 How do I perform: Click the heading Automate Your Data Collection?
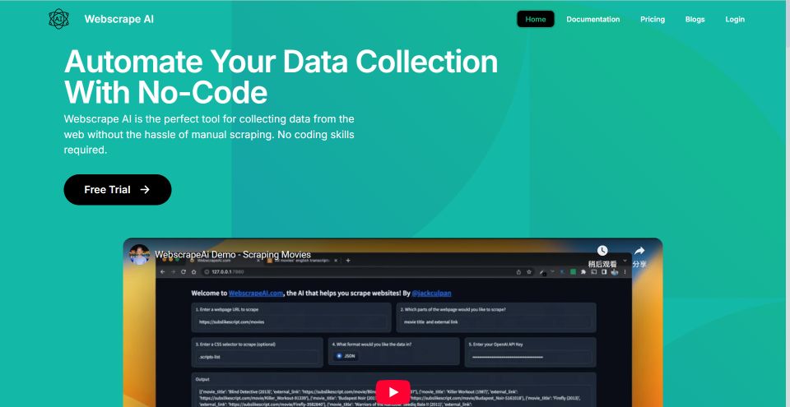click(x=281, y=76)
